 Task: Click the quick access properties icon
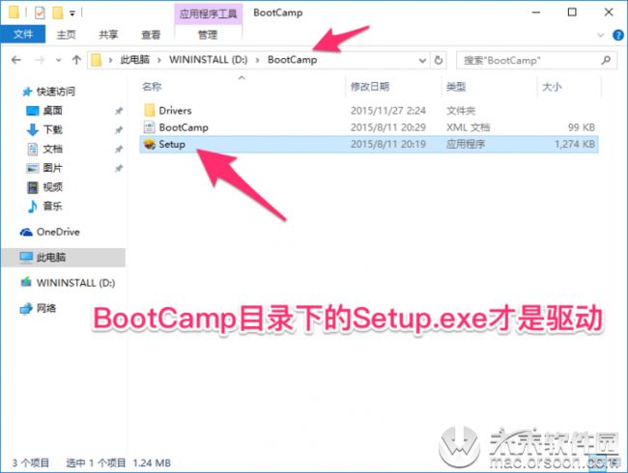pos(40,13)
